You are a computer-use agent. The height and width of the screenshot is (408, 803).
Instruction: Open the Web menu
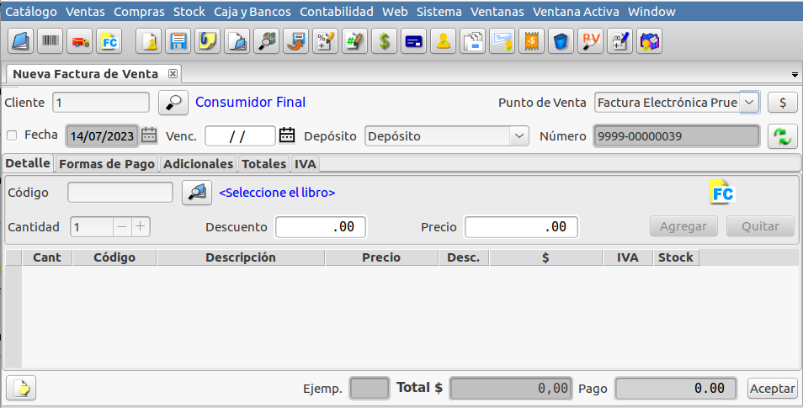point(395,11)
